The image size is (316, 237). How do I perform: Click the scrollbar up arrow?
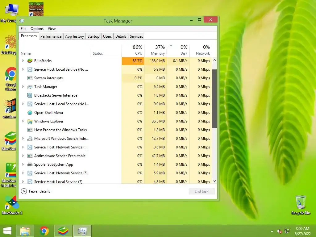tap(215, 60)
